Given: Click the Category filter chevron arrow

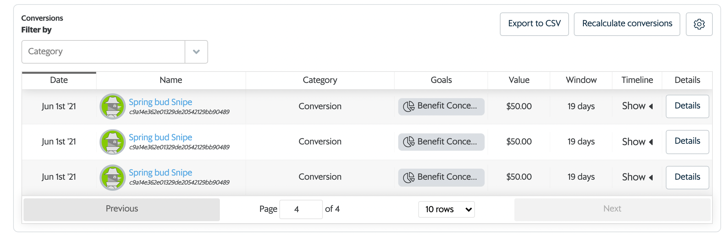Looking at the screenshot, I should [196, 52].
